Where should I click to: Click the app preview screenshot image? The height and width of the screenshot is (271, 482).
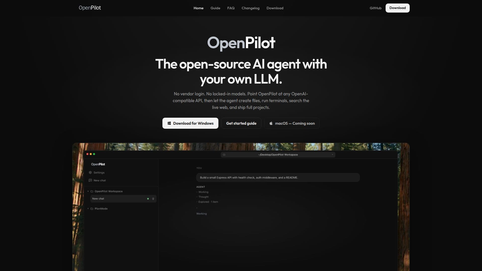(241, 207)
